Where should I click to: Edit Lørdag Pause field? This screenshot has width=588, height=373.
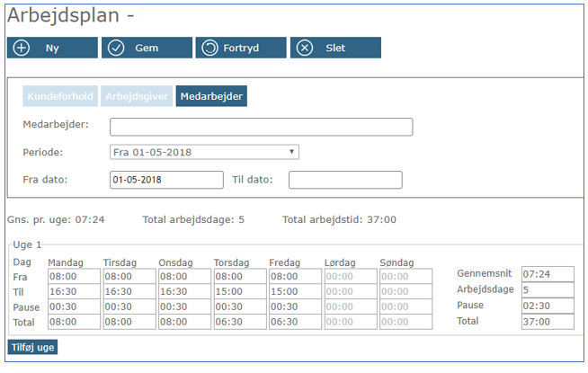[x=351, y=306]
